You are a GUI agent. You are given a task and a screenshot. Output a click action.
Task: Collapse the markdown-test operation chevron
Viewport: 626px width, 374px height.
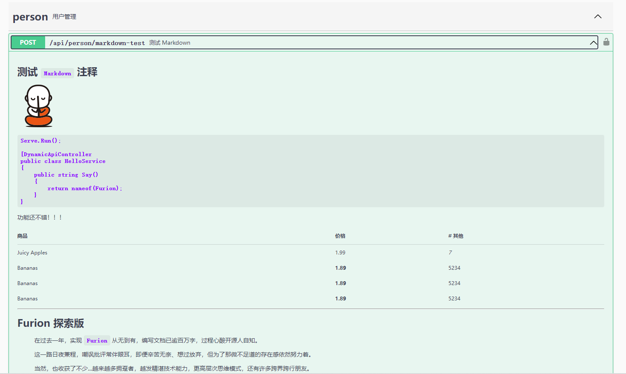(593, 43)
